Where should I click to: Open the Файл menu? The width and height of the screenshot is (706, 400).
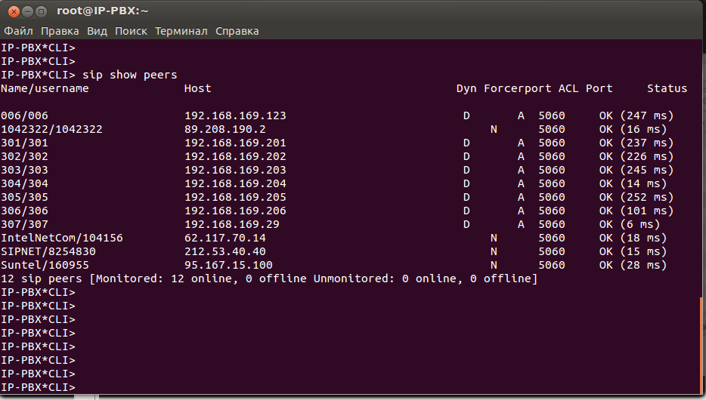point(19,31)
